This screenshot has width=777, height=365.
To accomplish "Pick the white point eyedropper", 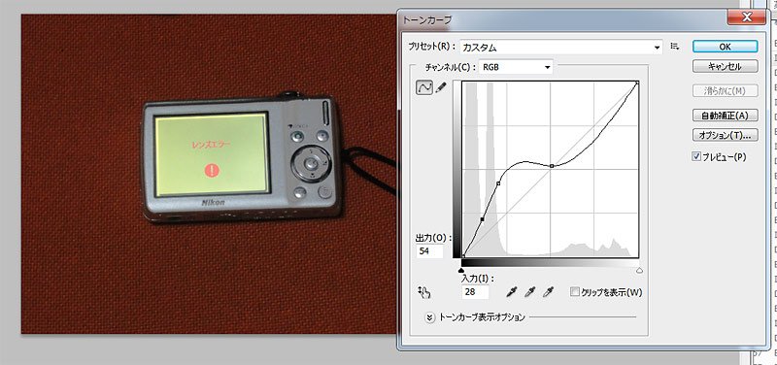I will pyautogui.click(x=548, y=292).
